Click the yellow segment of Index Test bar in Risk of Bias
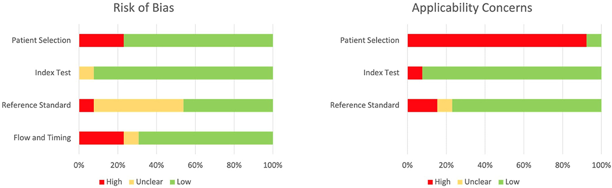This screenshot has width=612, height=188. pos(86,73)
